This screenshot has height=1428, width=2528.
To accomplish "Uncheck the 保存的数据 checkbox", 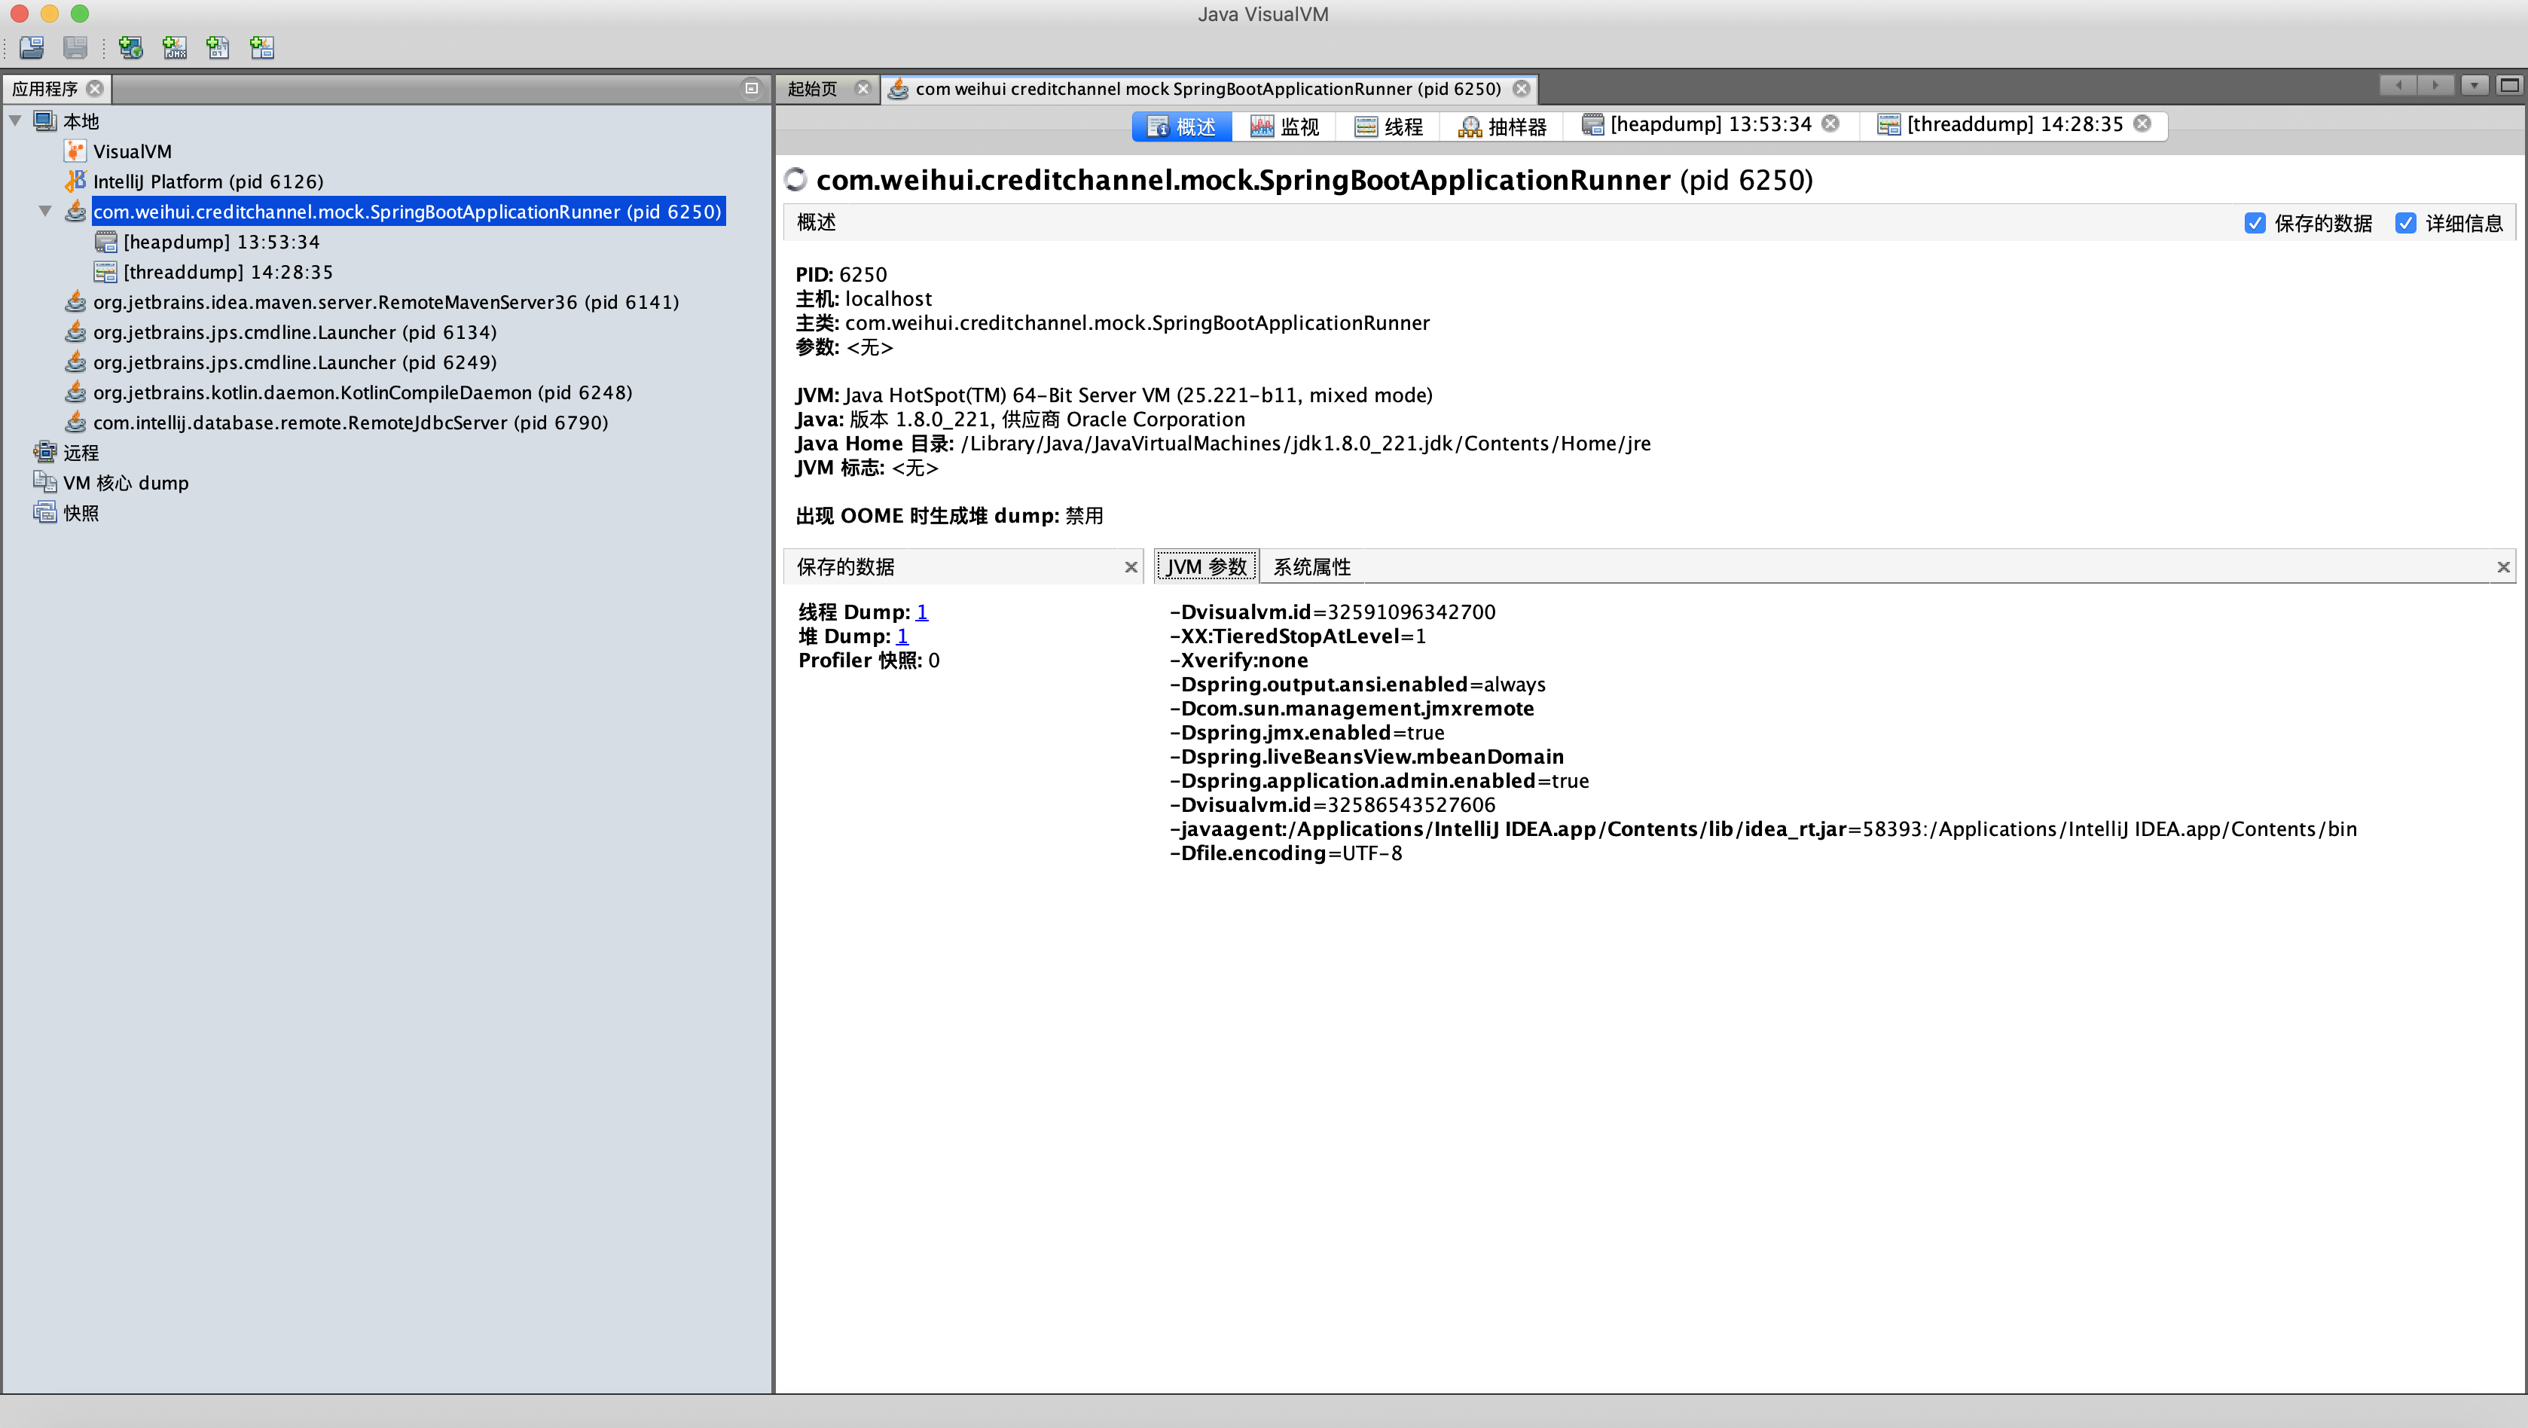I will [x=2255, y=223].
